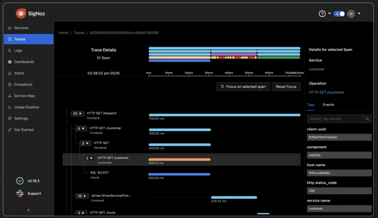Go to Home breadcrumb
This screenshot has height=218, width=378.
pyautogui.click(x=63, y=33)
